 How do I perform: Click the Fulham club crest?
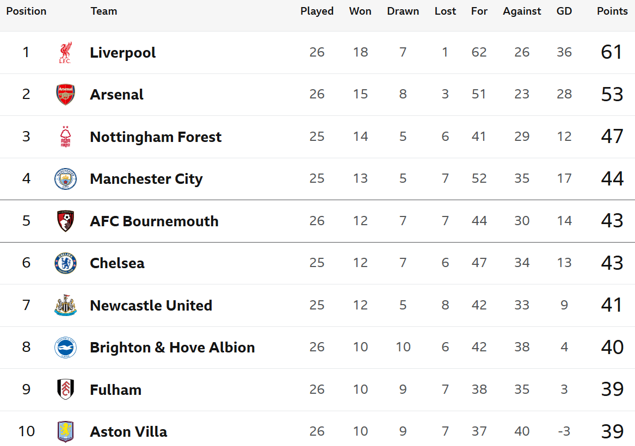coord(65,389)
